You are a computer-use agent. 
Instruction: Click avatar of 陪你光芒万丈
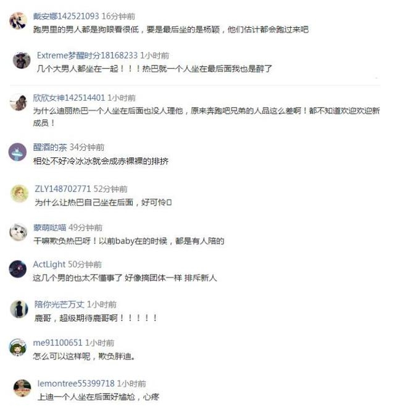(x=19, y=309)
